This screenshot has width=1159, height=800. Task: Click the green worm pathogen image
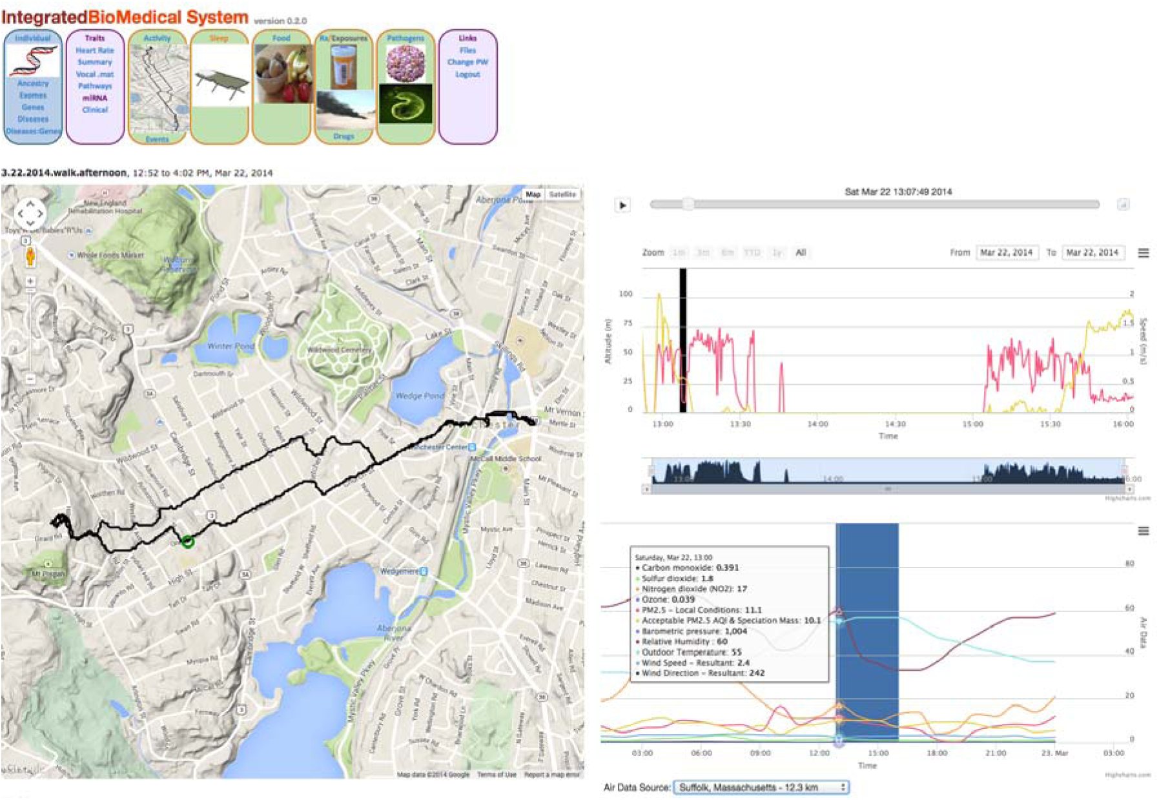click(x=405, y=104)
